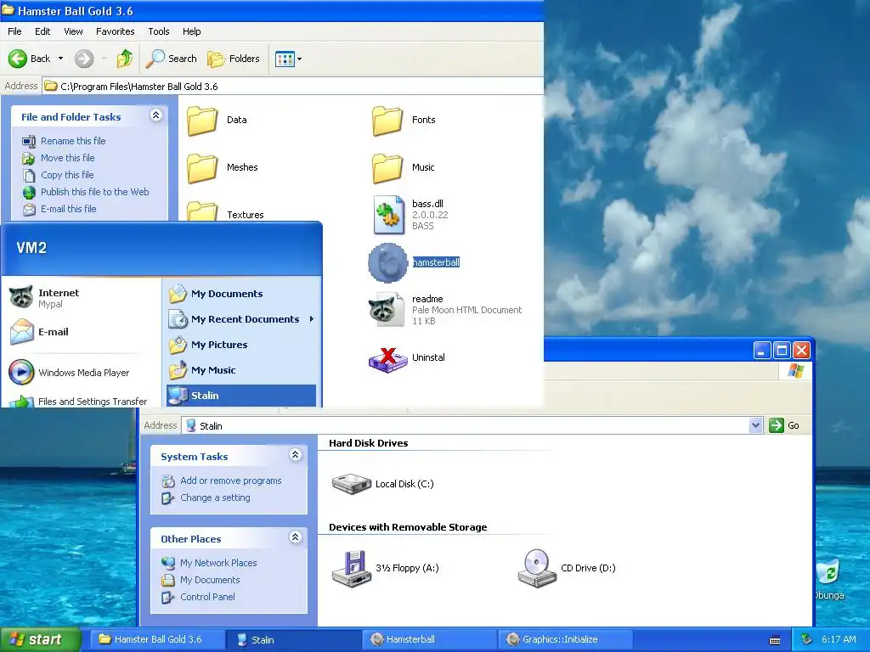
Task: Switch to Graphics::Initialize taskbar button
Action: pos(566,639)
